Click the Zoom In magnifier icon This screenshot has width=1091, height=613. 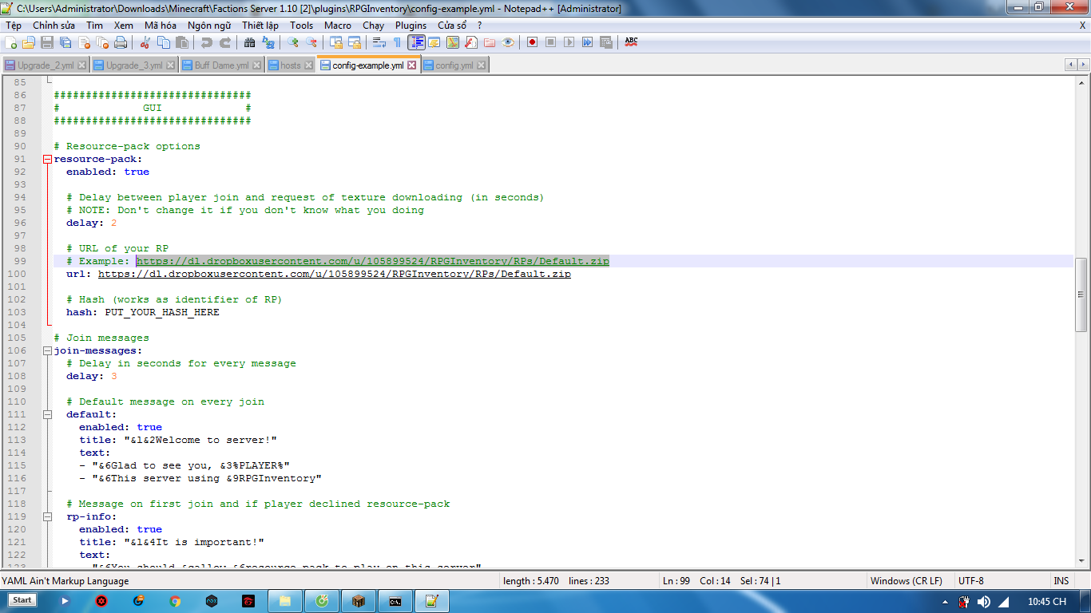293,42
